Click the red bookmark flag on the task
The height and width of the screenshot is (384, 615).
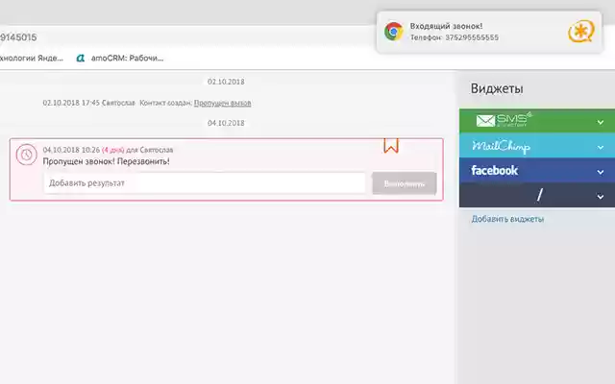coord(391,145)
